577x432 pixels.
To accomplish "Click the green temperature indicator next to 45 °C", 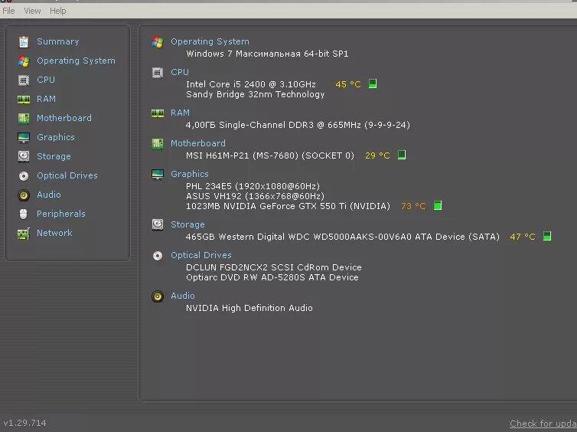I will [373, 83].
